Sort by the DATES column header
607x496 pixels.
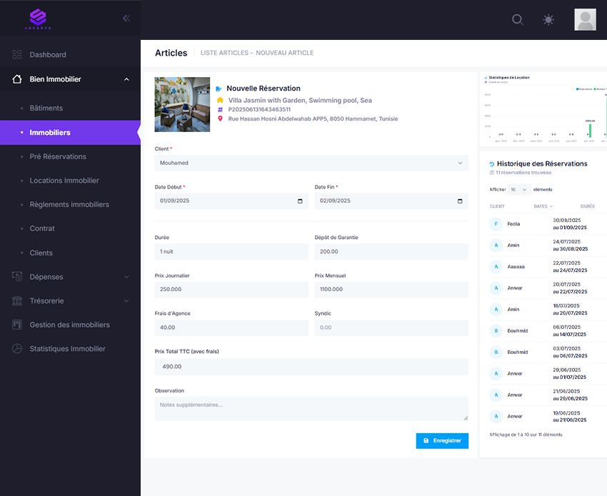[x=543, y=206]
